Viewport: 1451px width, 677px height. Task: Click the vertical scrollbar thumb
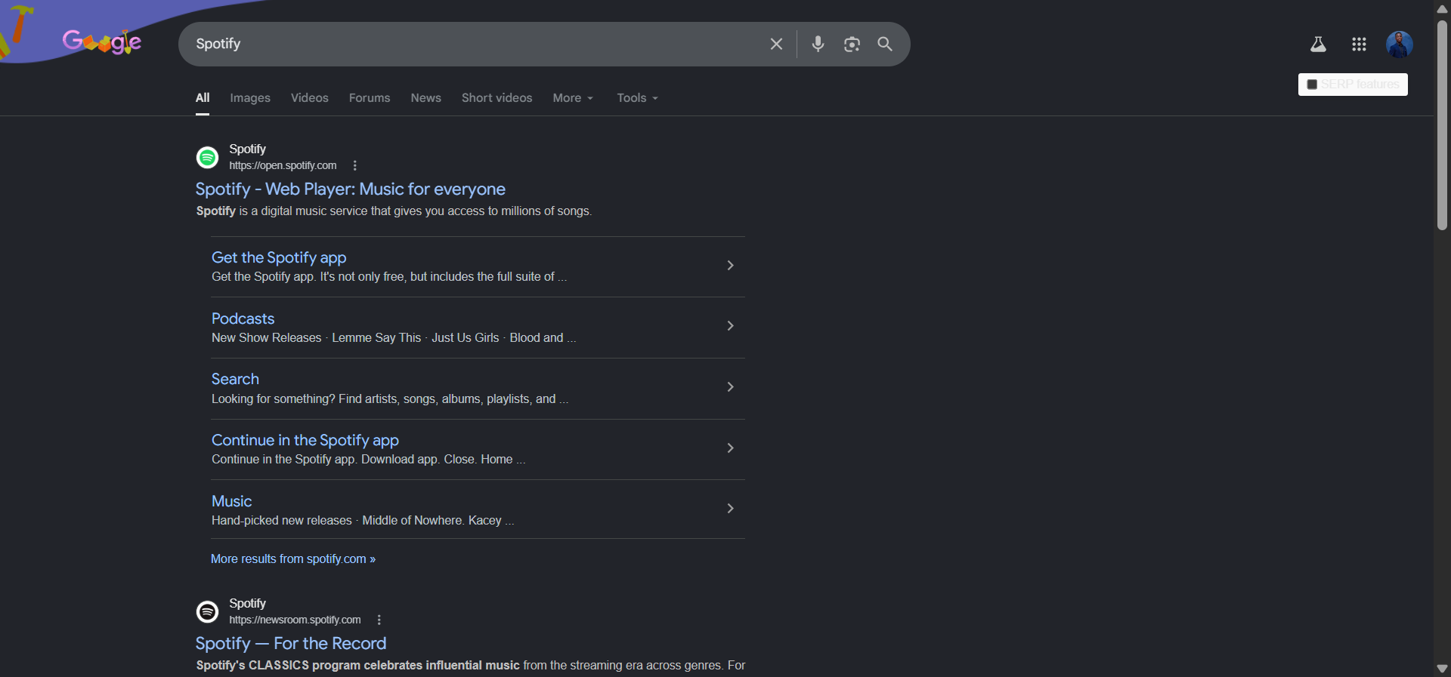[x=1442, y=125]
